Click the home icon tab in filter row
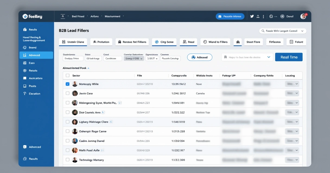330x173 pixels. click(238, 42)
